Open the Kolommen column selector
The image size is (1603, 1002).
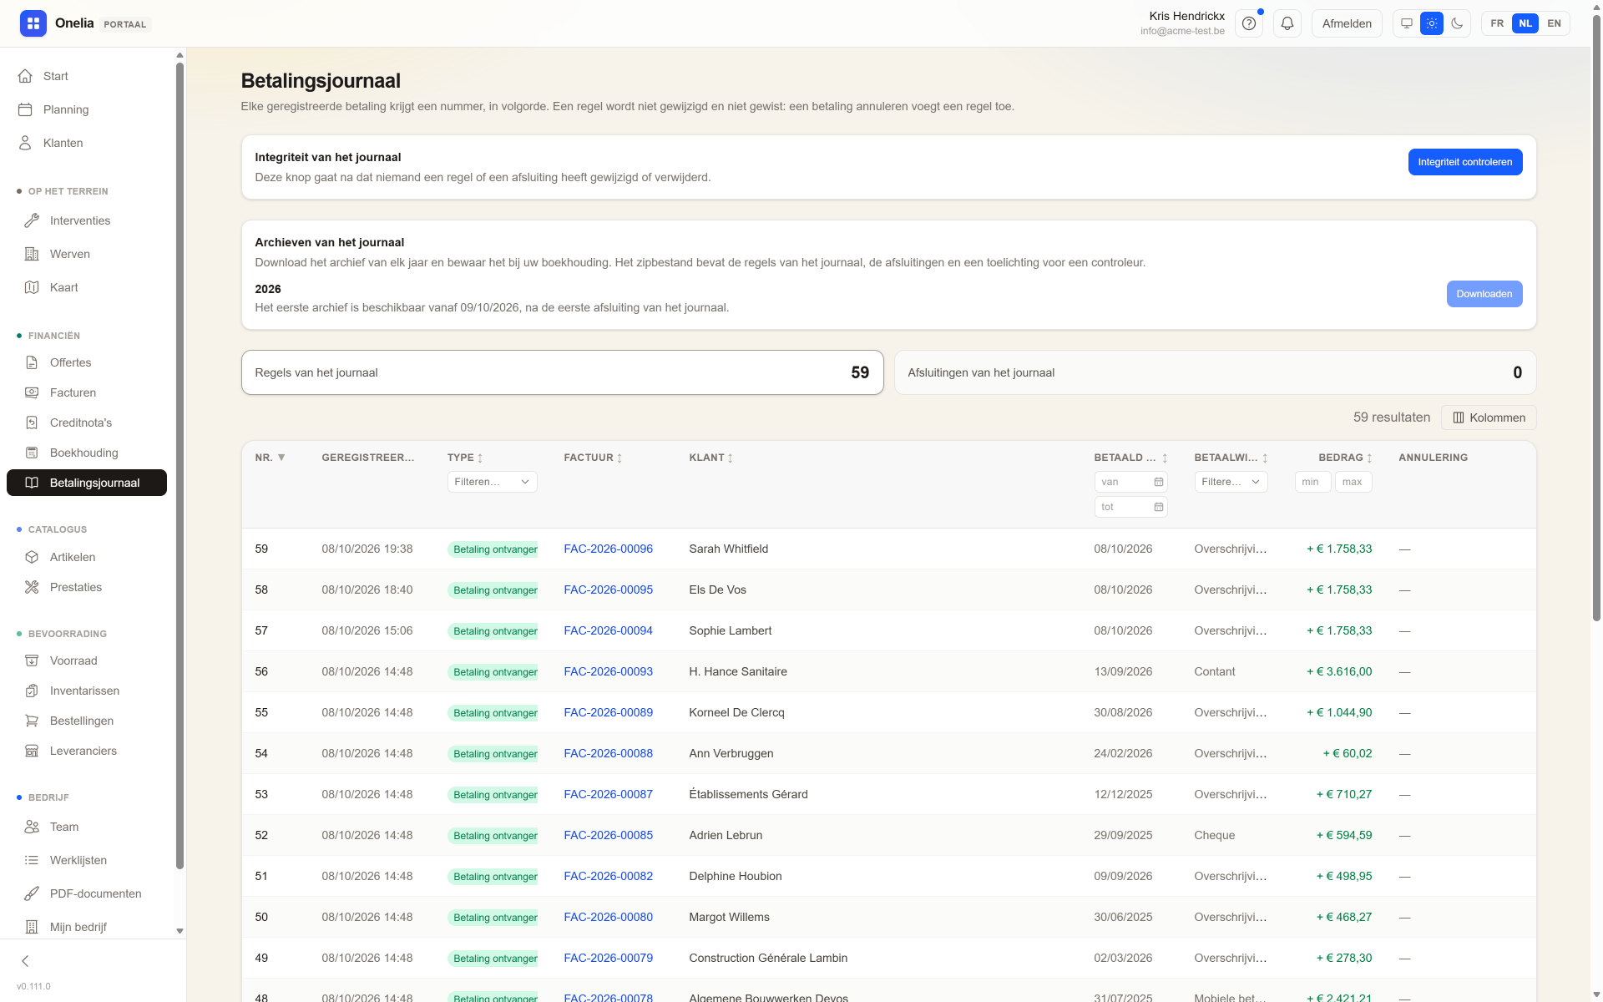coord(1489,417)
